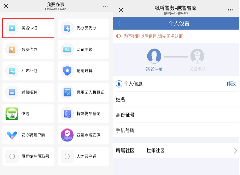This screenshot has width=240, height=175.
Task: Open 安心码商户端 icon
Action: click(12, 135)
